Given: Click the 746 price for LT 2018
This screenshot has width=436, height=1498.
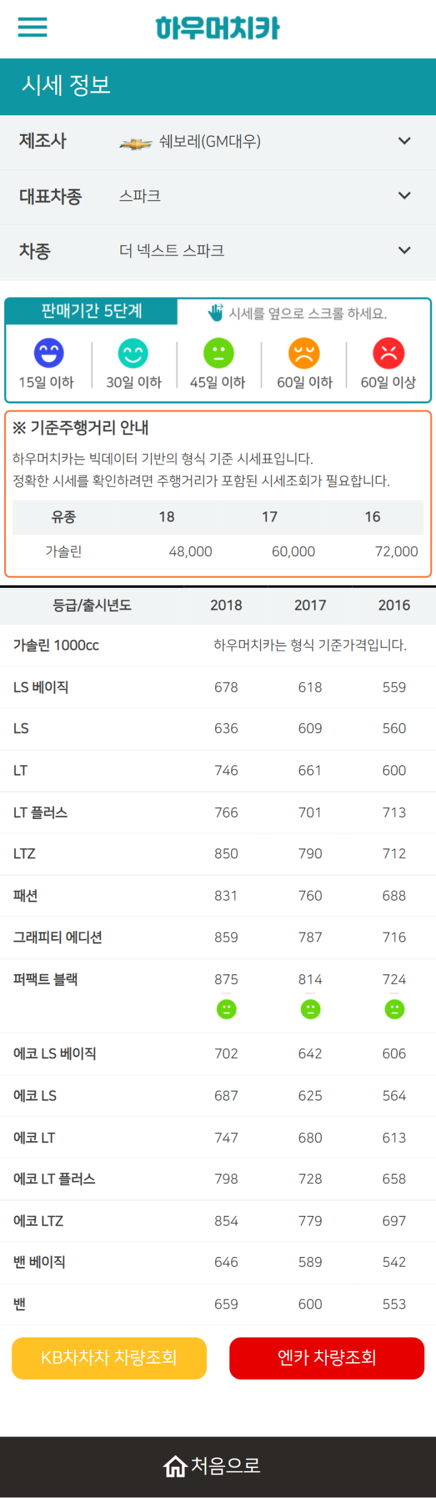Looking at the screenshot, I should (227, 771).
